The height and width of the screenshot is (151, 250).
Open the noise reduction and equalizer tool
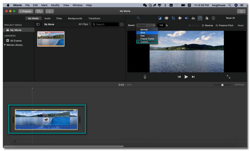(193, 18)
